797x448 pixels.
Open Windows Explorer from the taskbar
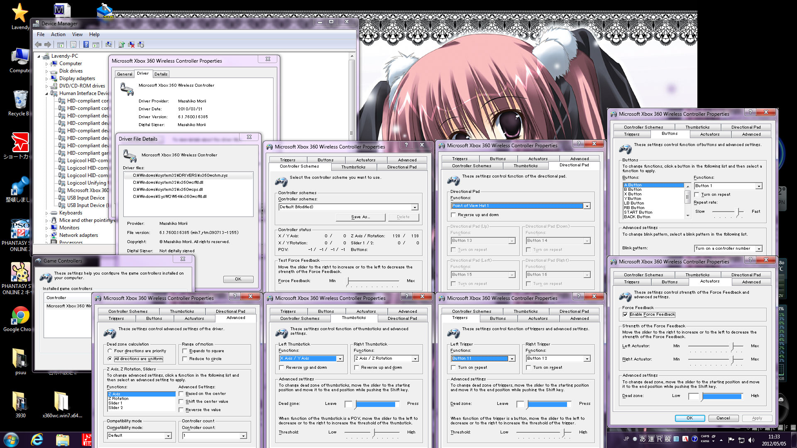click(62, 440)
